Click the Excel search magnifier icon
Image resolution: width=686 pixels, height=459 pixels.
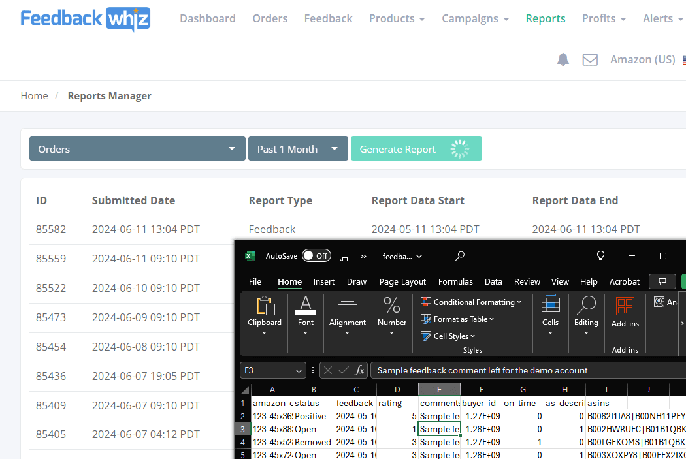pos(460,256)
